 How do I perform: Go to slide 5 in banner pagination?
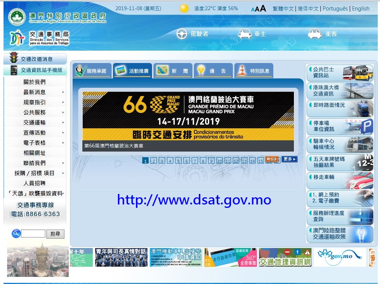[178, 161]
